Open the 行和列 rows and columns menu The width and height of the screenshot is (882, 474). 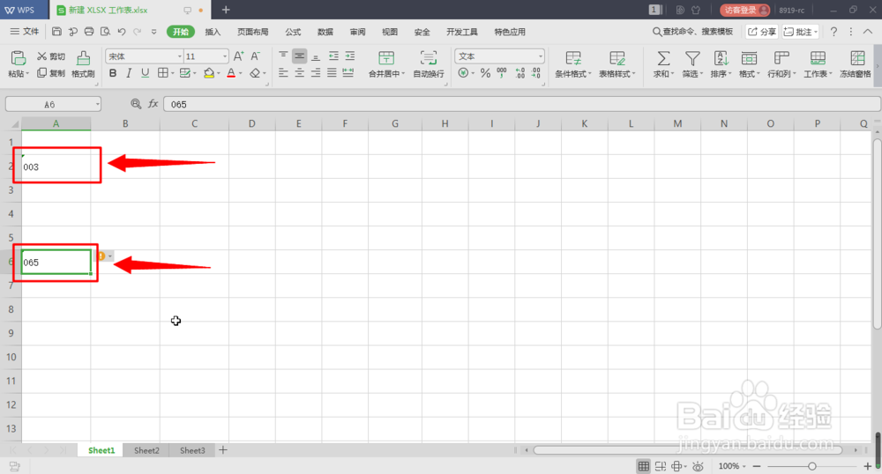click(x=781, y=64)
